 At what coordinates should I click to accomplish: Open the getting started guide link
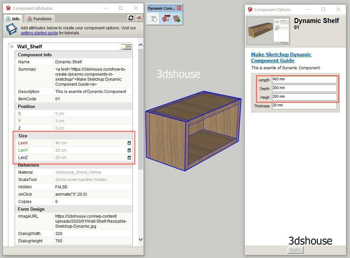(x=39, y=33)
